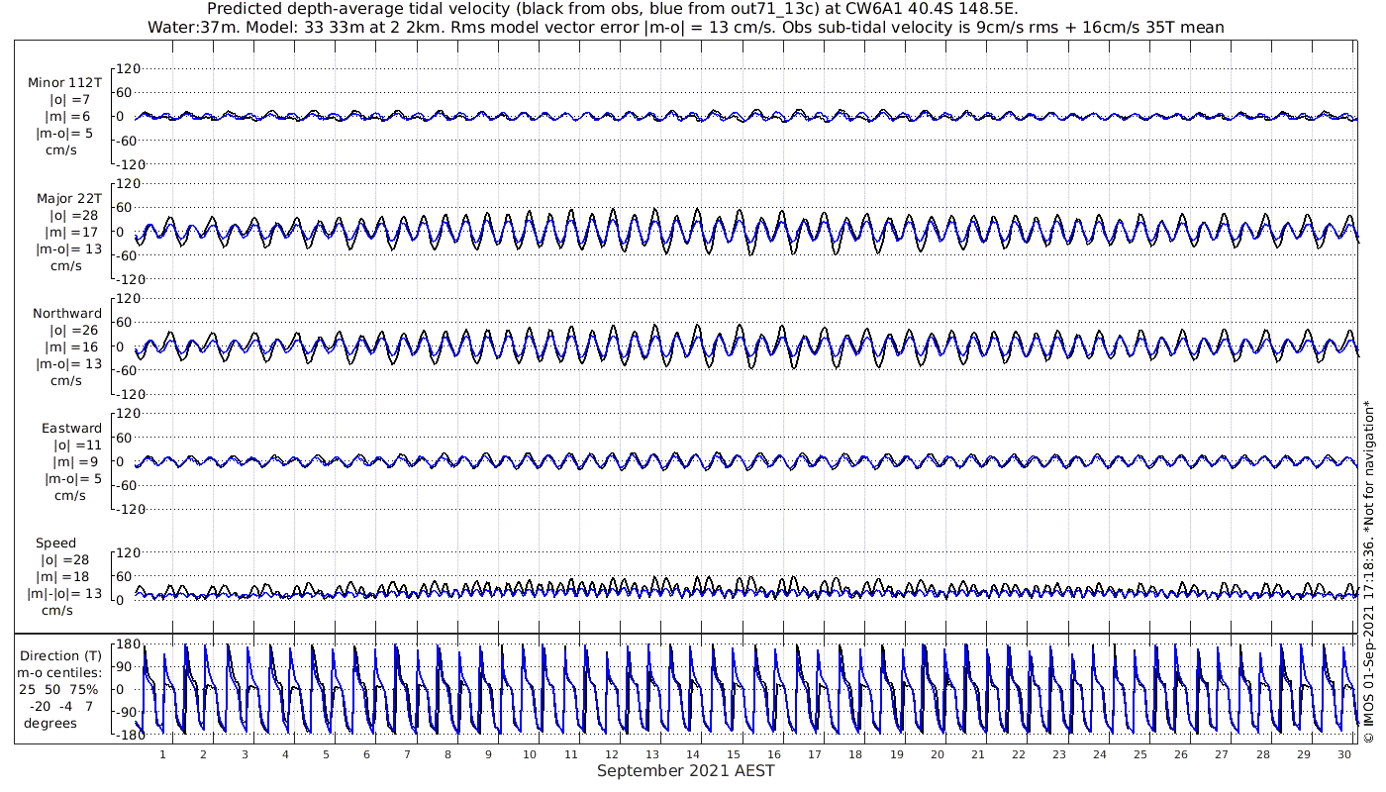Click day '5' on the date axis

click(x=326, y=754)
